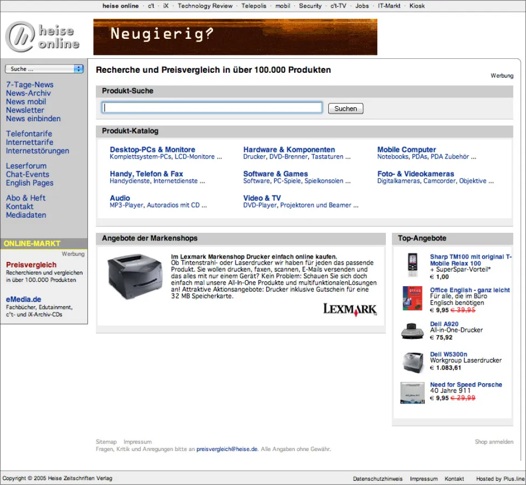Open Datenschutzhinweis in bottom bar
This screenshot has width=526, height=485.
[x=377, y=479]
